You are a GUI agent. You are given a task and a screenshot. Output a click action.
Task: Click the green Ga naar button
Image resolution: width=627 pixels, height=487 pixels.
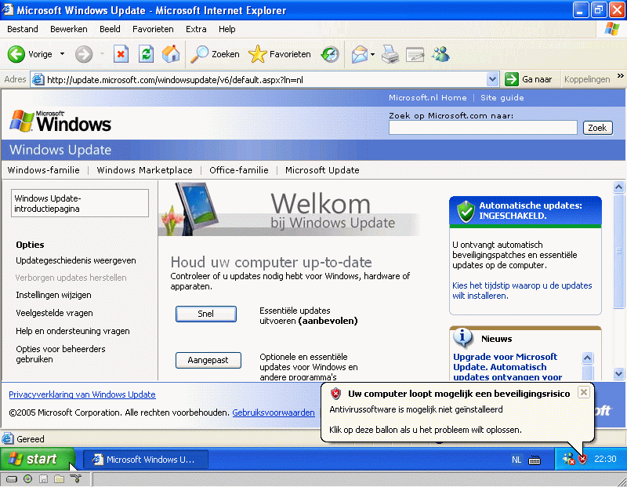pos(528,79)
